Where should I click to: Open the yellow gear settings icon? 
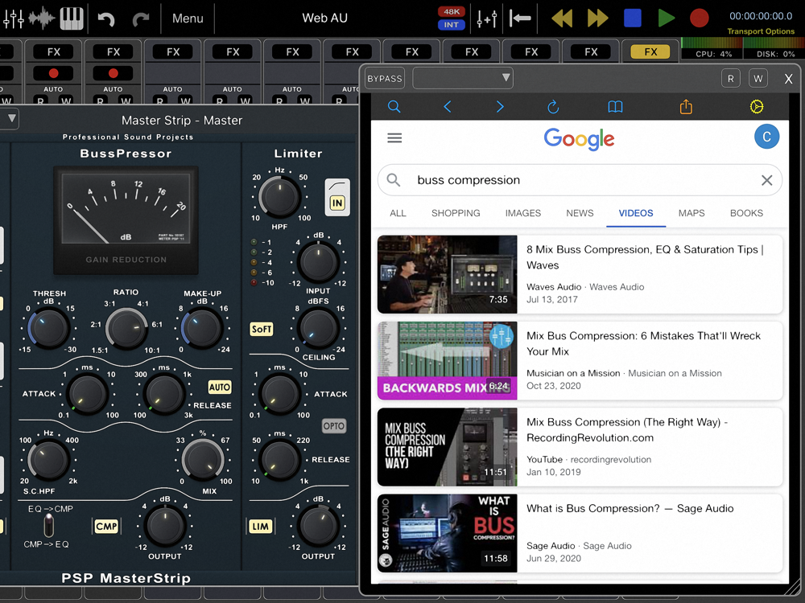pos(756,107)
